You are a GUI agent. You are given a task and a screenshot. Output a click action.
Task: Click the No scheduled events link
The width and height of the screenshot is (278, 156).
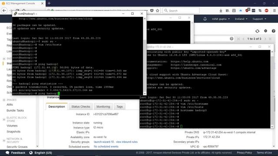(x=106, y=146)
